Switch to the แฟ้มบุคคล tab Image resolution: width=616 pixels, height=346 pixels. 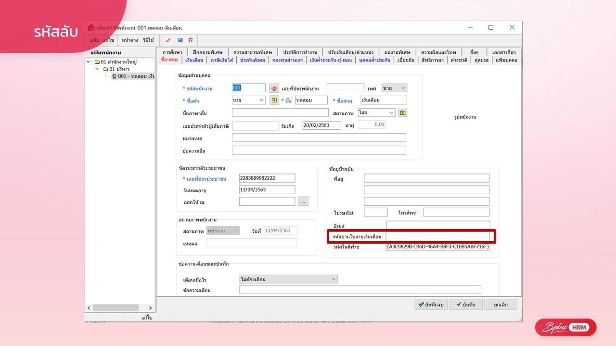(x=506, y=60)
